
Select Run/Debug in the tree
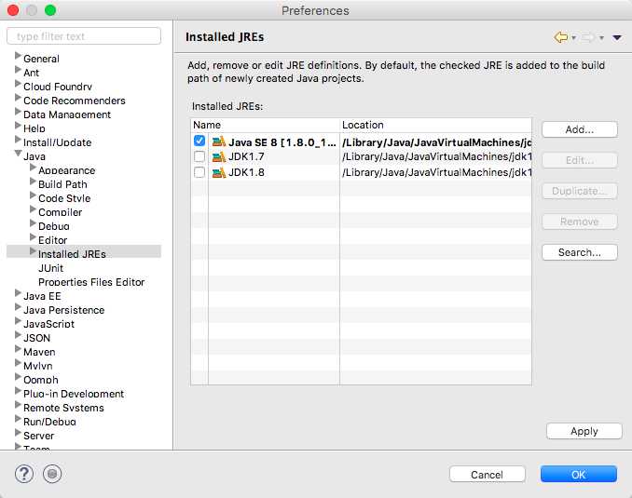(49, 422)
